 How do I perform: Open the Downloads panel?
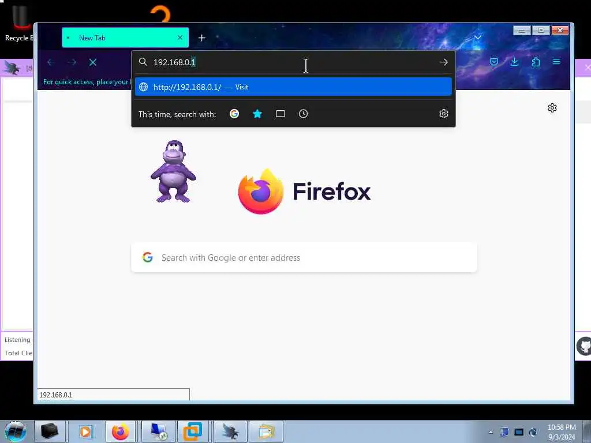point(514,62)
